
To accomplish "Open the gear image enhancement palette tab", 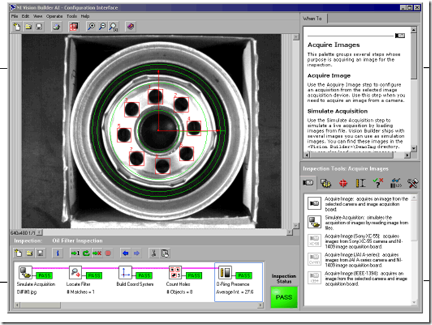I will click(326, 183).
